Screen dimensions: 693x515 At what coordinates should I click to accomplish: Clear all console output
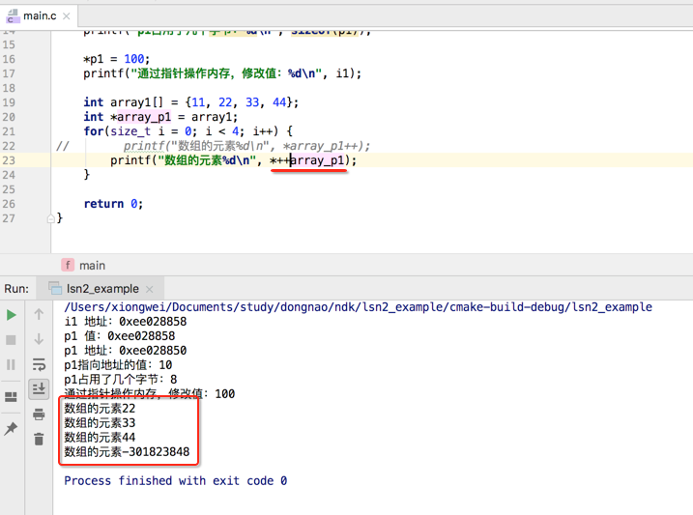point(39,439)
